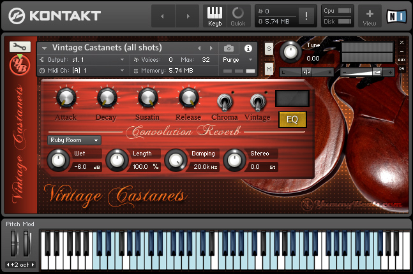Viewport: 413px width, 274px height.
Task: Click the Attack knob
Action: coord(66,98)
